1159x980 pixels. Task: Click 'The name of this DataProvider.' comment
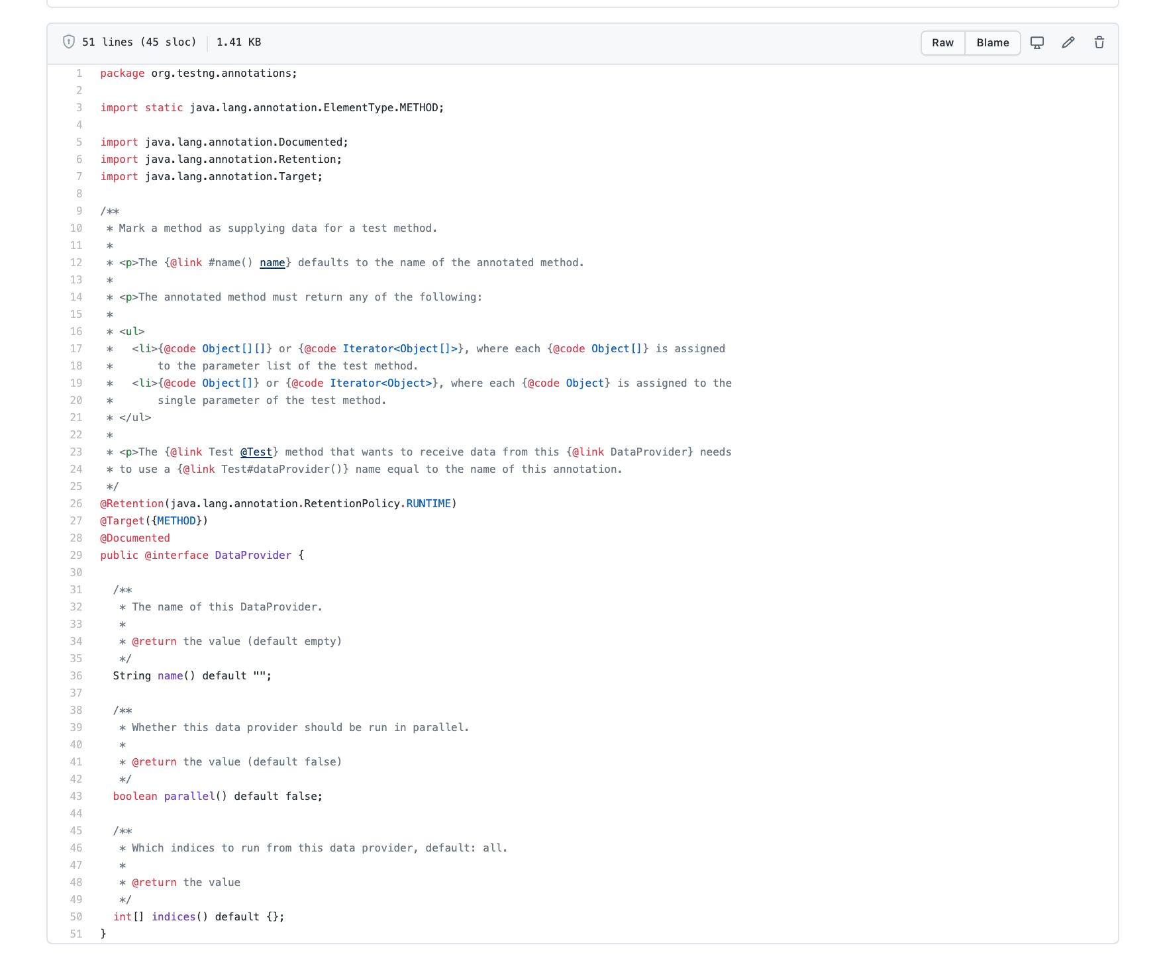pos(227,607)
